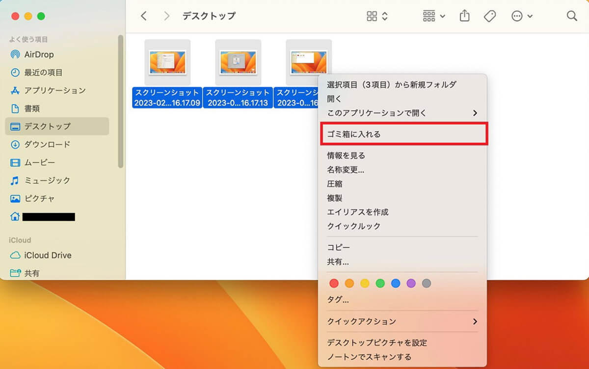Select the screenshot thumbnail ending 16.17.09

click(167, 62)
